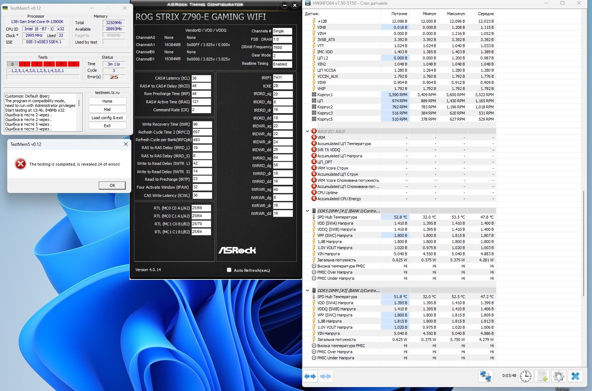Click the TestMem5 log scrollbar
The width and height of the screenshot is (592, 391).
[x=79, y=103]
